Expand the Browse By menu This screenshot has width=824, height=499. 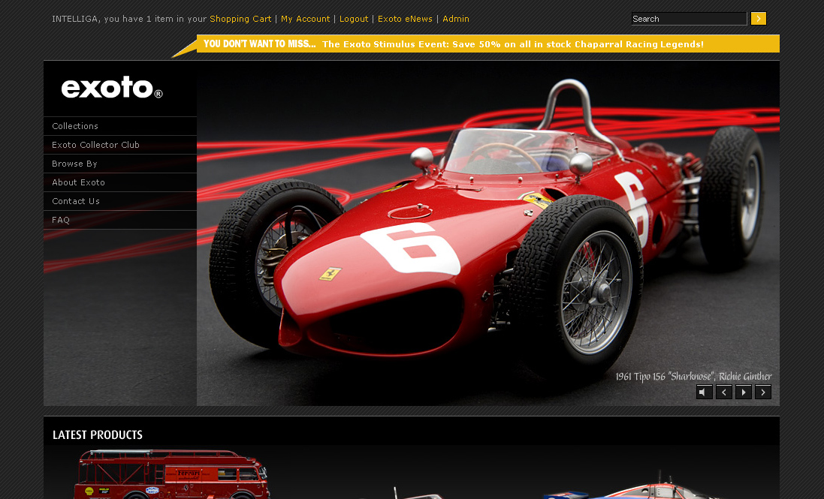tap(74, 164)
